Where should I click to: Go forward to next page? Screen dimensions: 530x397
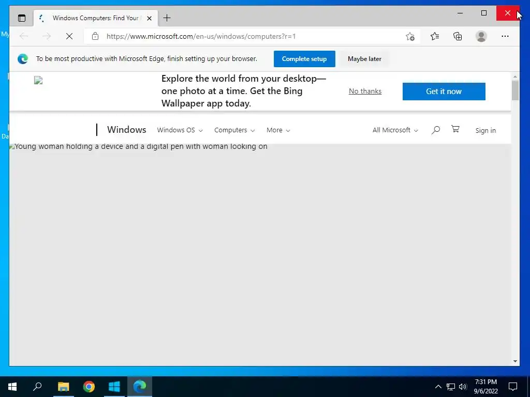tap(46, 36)
